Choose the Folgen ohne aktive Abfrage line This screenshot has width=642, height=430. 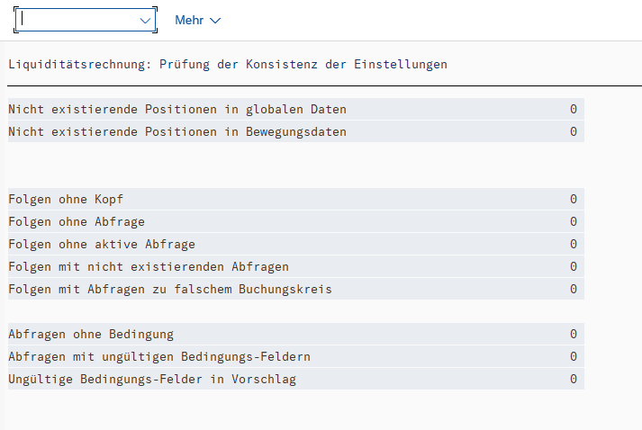coord(102,245)
